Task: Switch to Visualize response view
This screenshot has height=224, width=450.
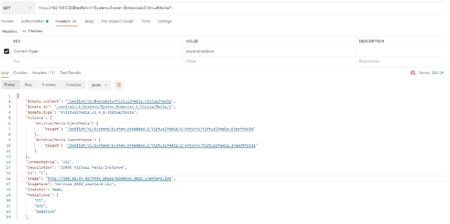Action: [73, 85]
